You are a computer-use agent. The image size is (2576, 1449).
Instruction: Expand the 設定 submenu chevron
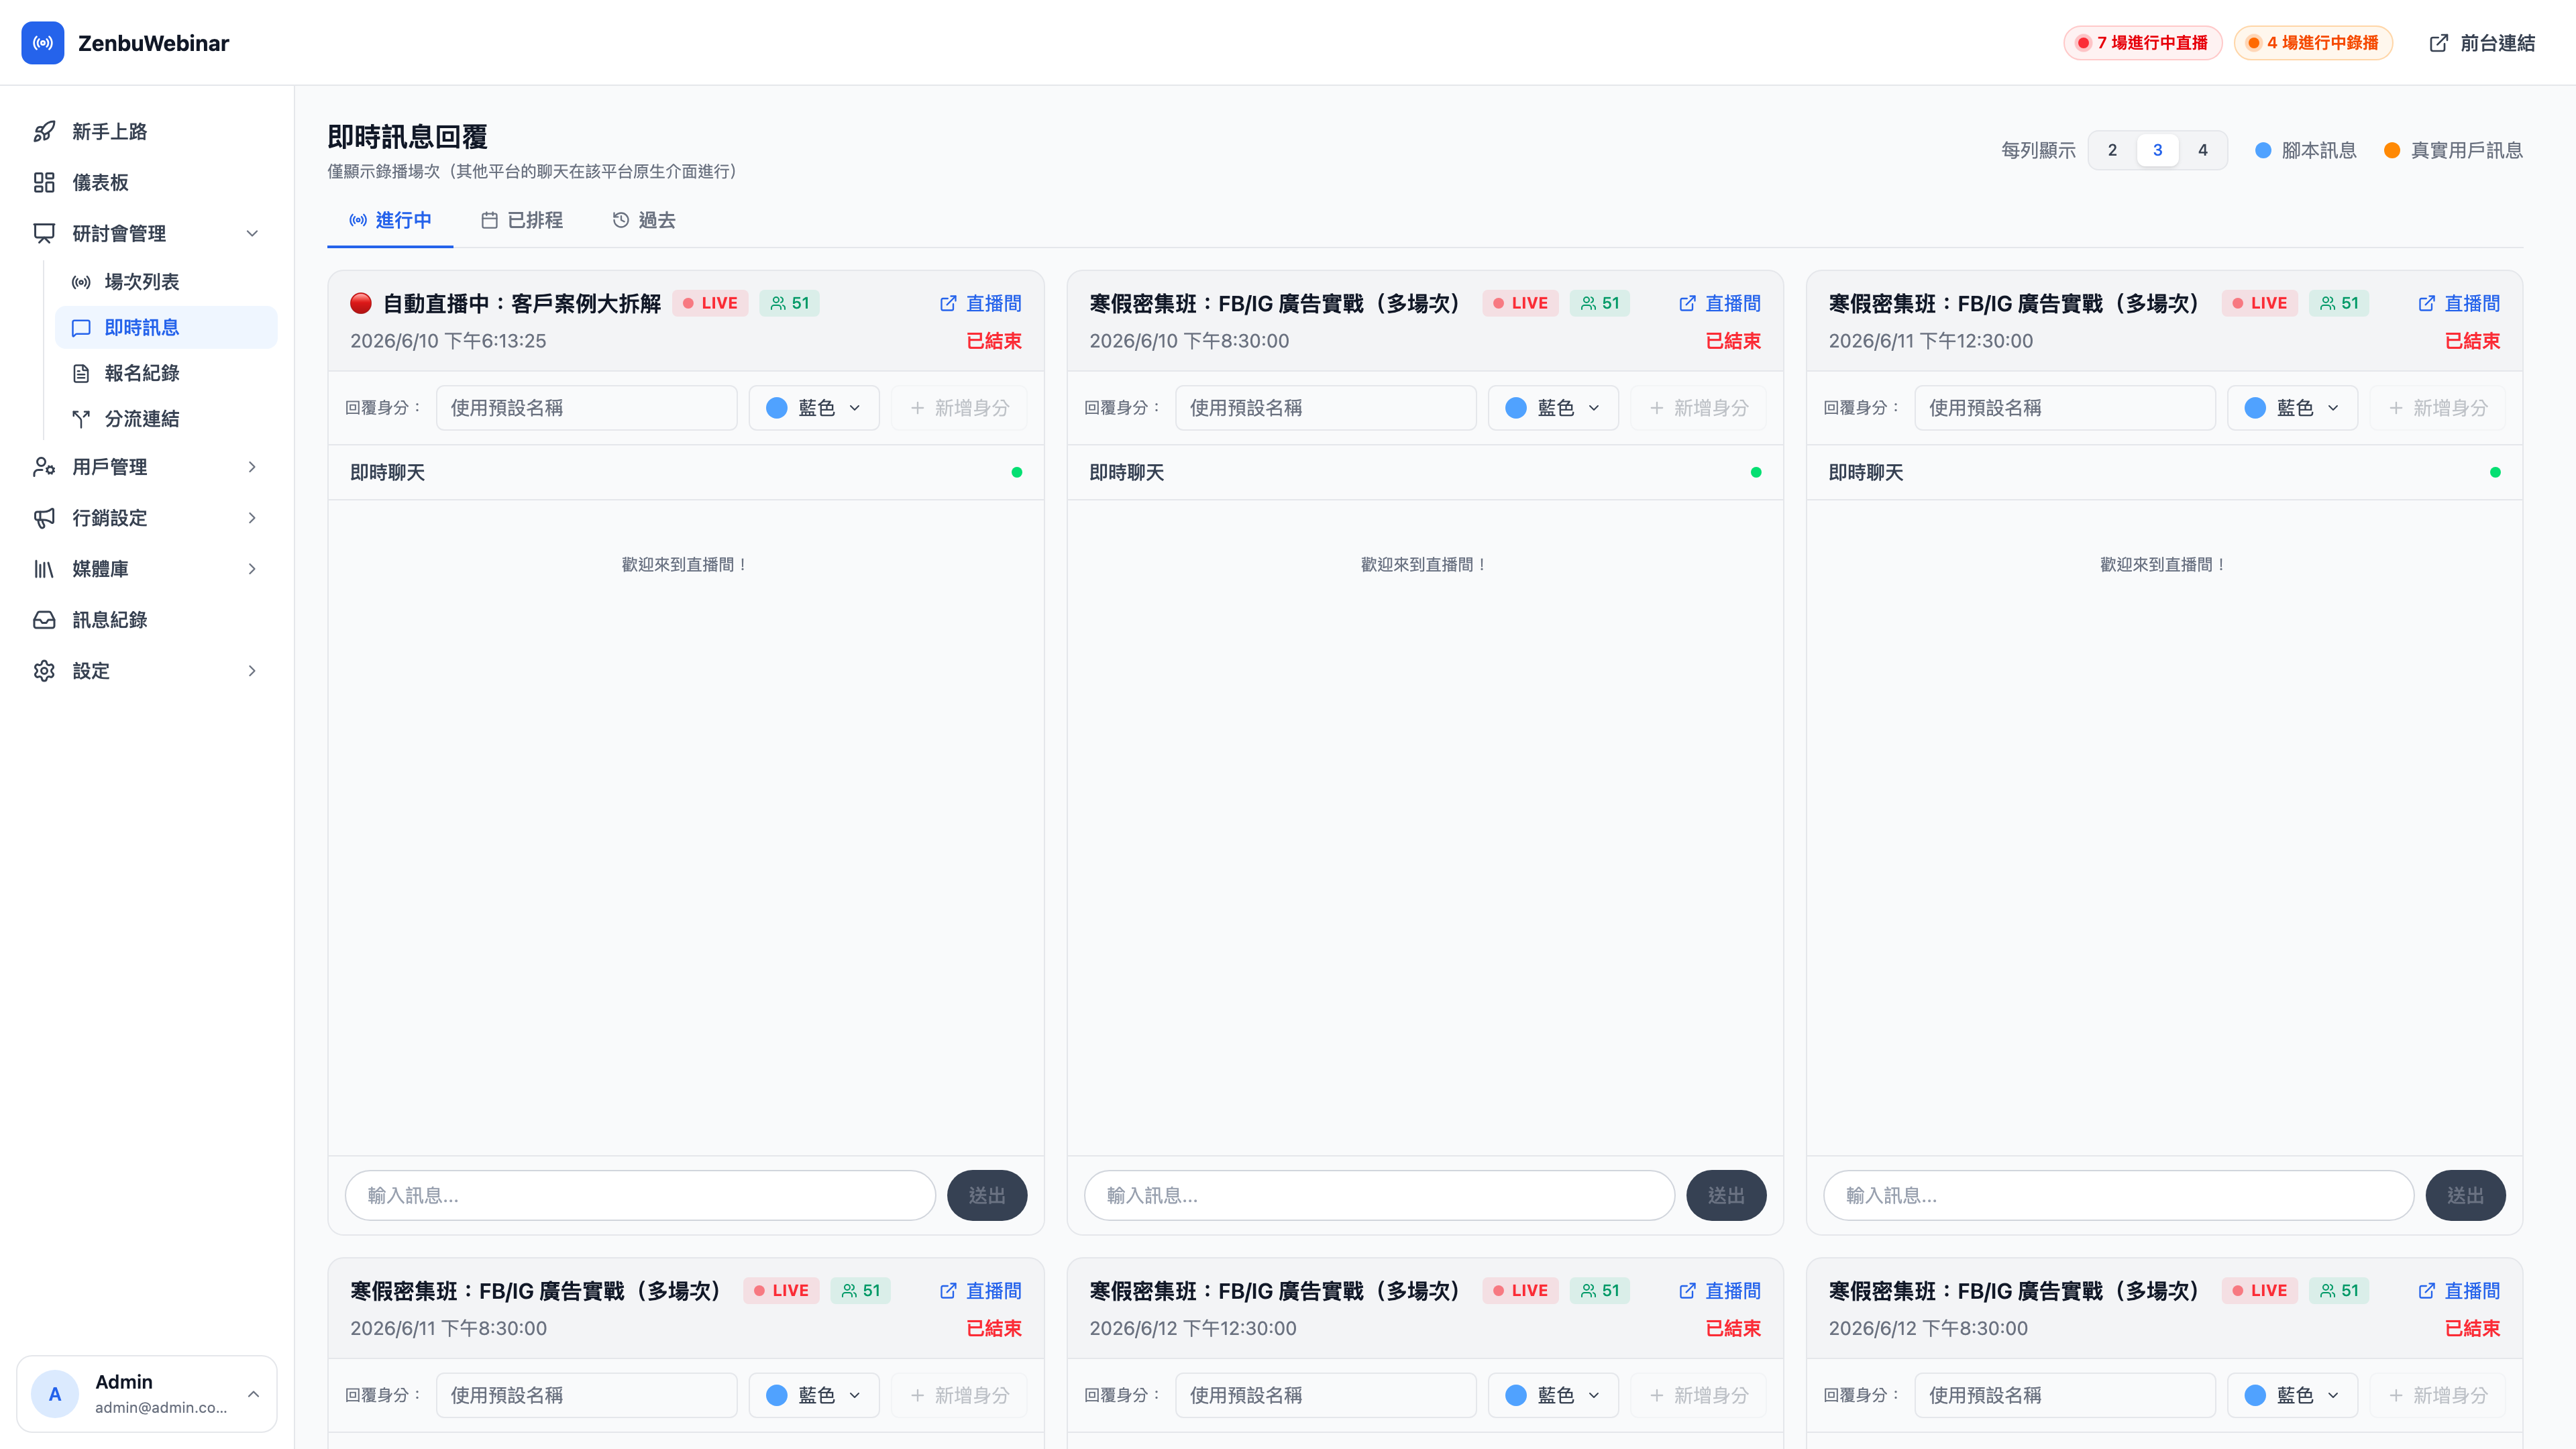[252, 671]
